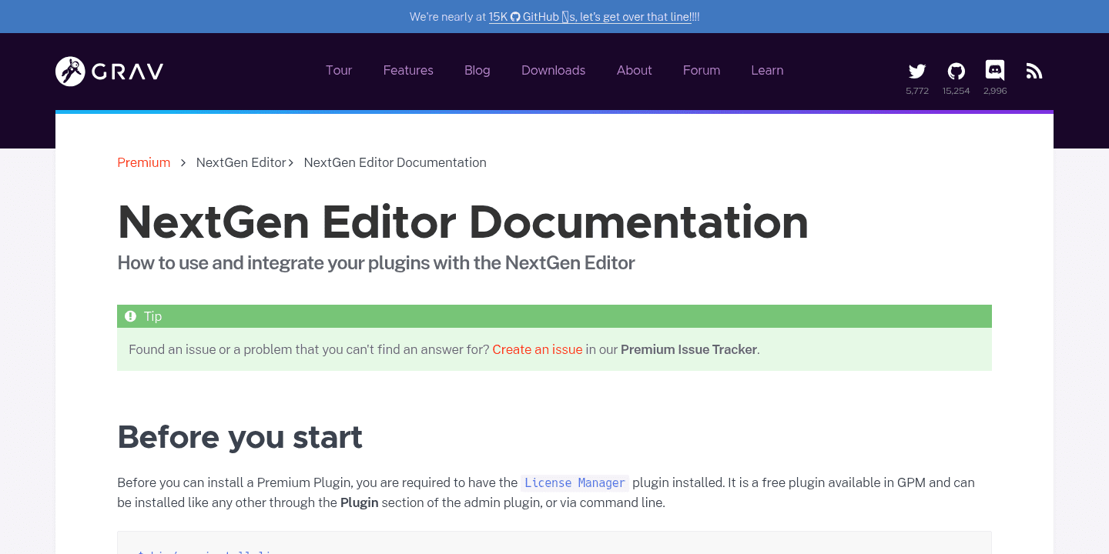This screenshot has width=1109, height=554.
Task: Go to the Blog via the nav bar
Action: tap(477, 70)
